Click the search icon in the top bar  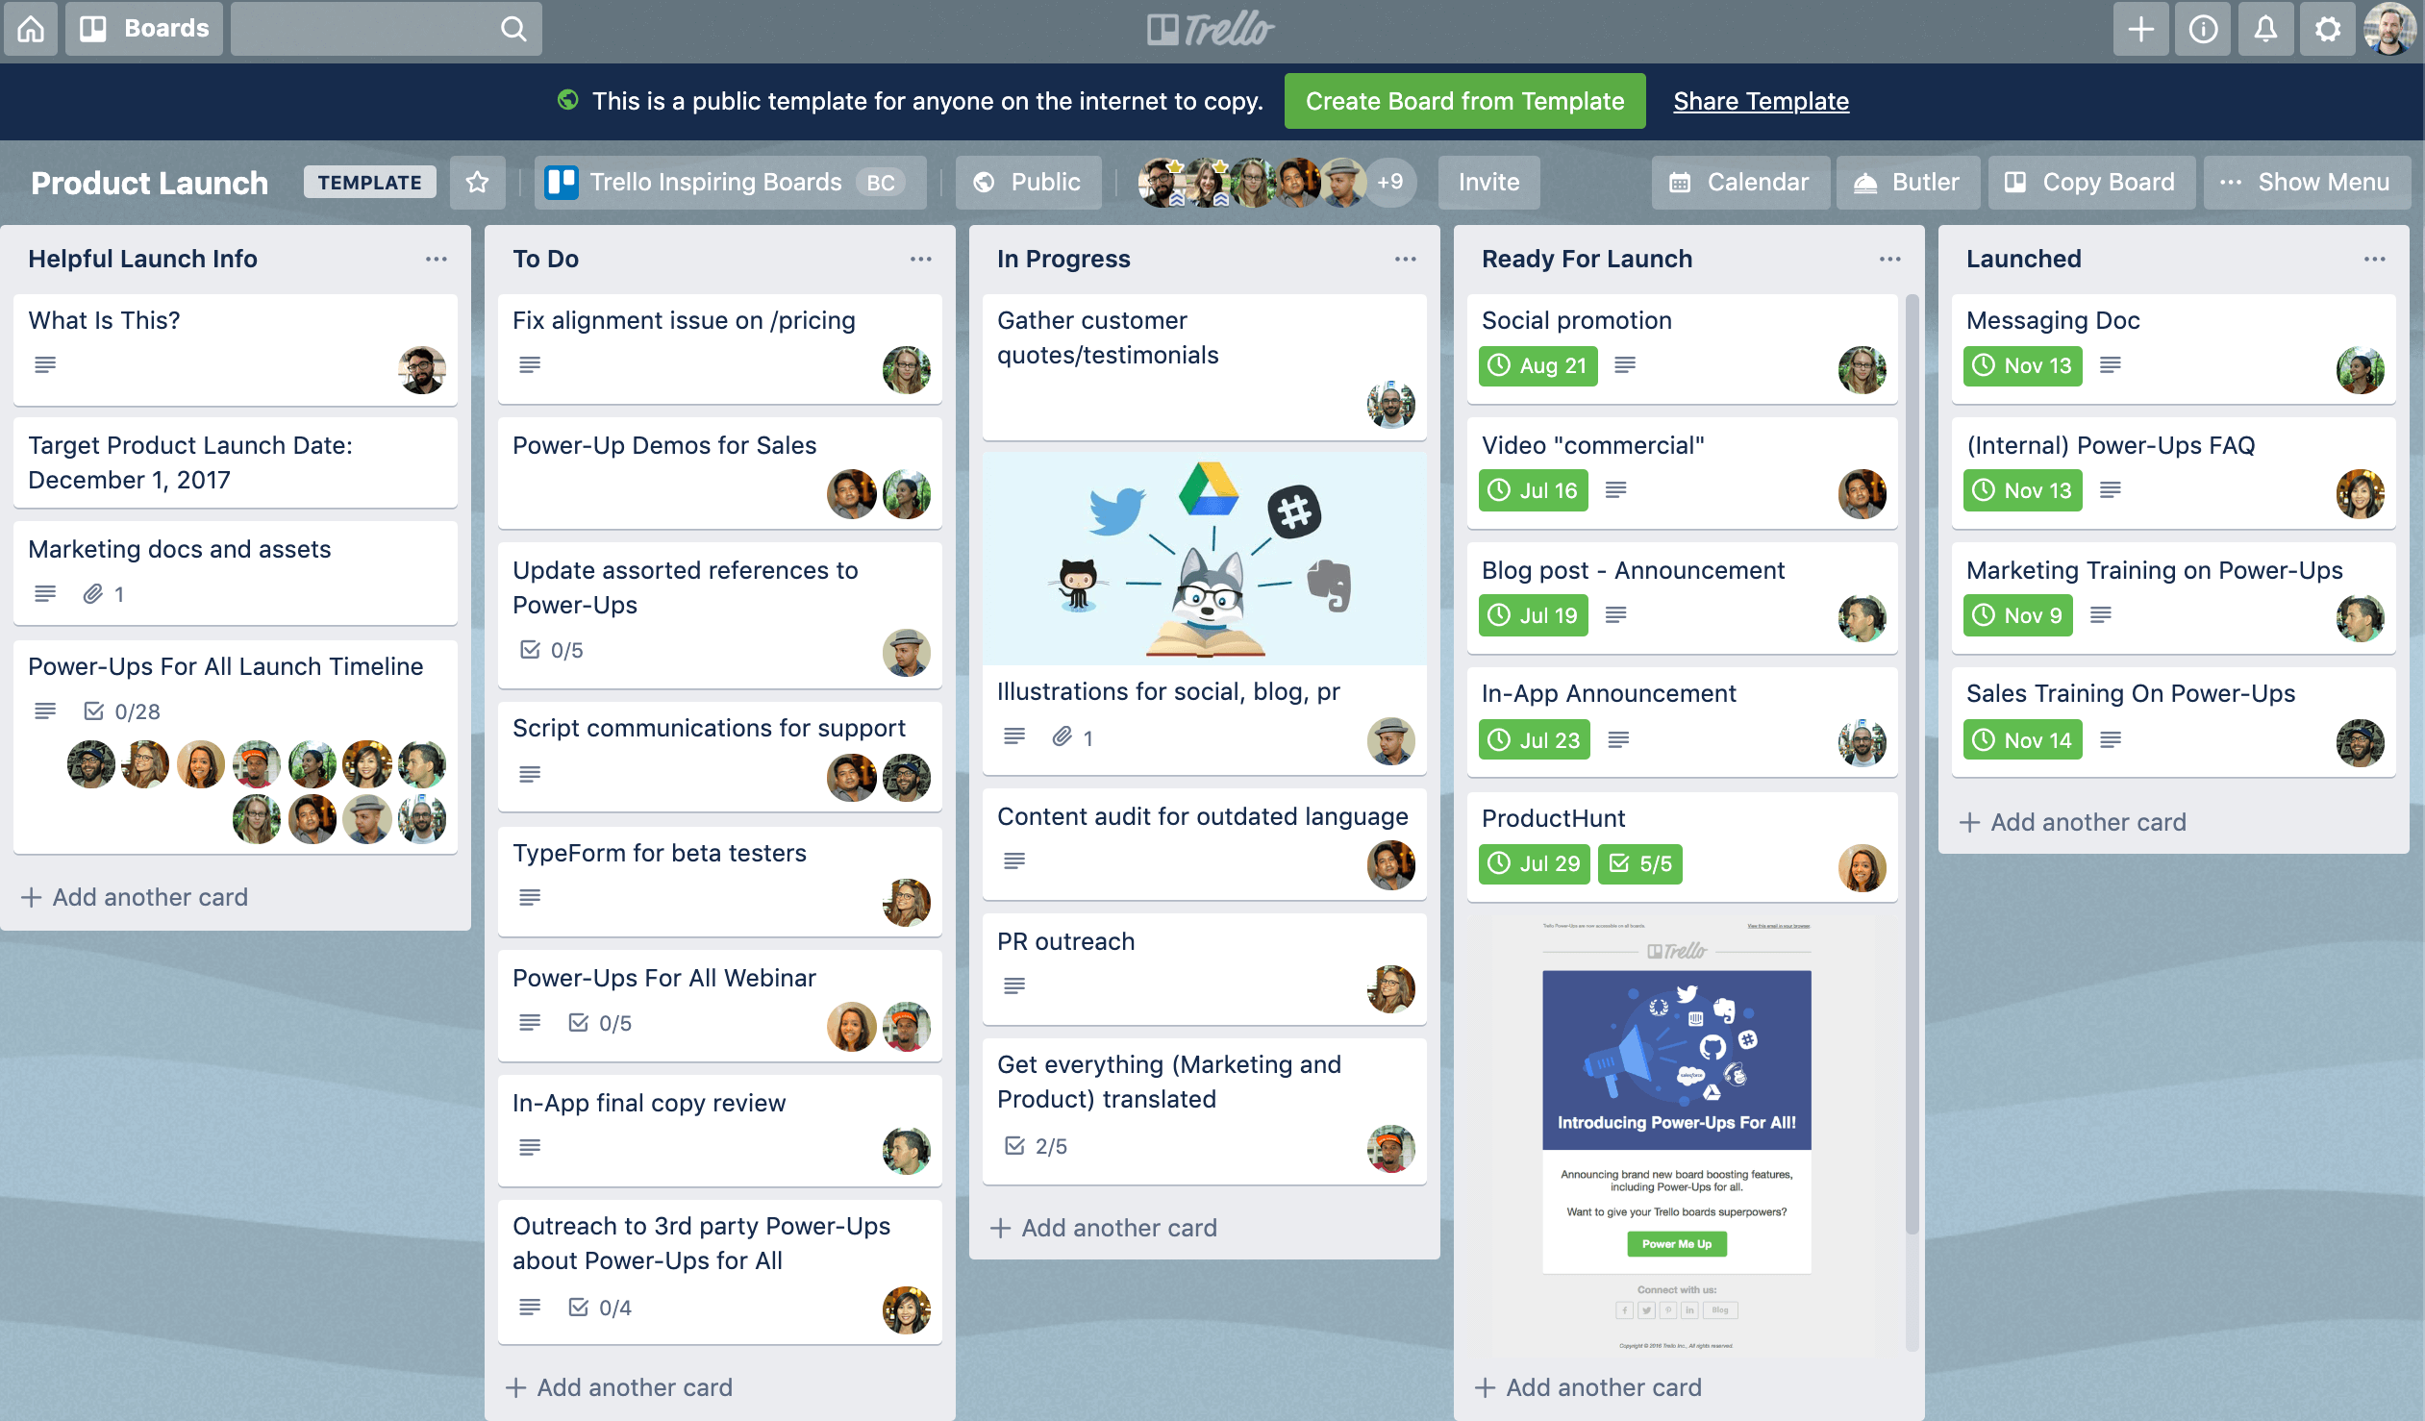point(514,29)
